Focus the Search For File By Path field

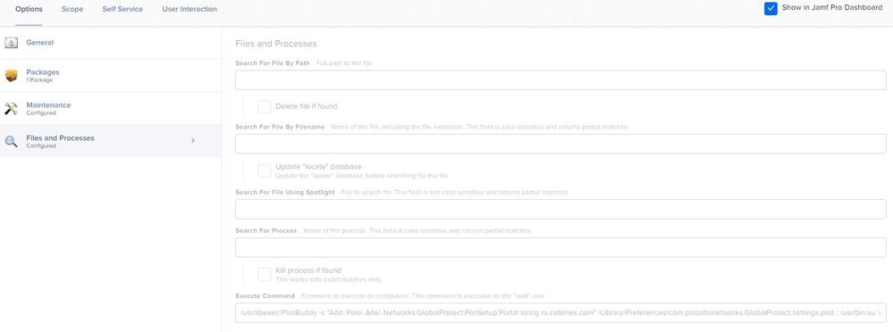click(560, 80)
